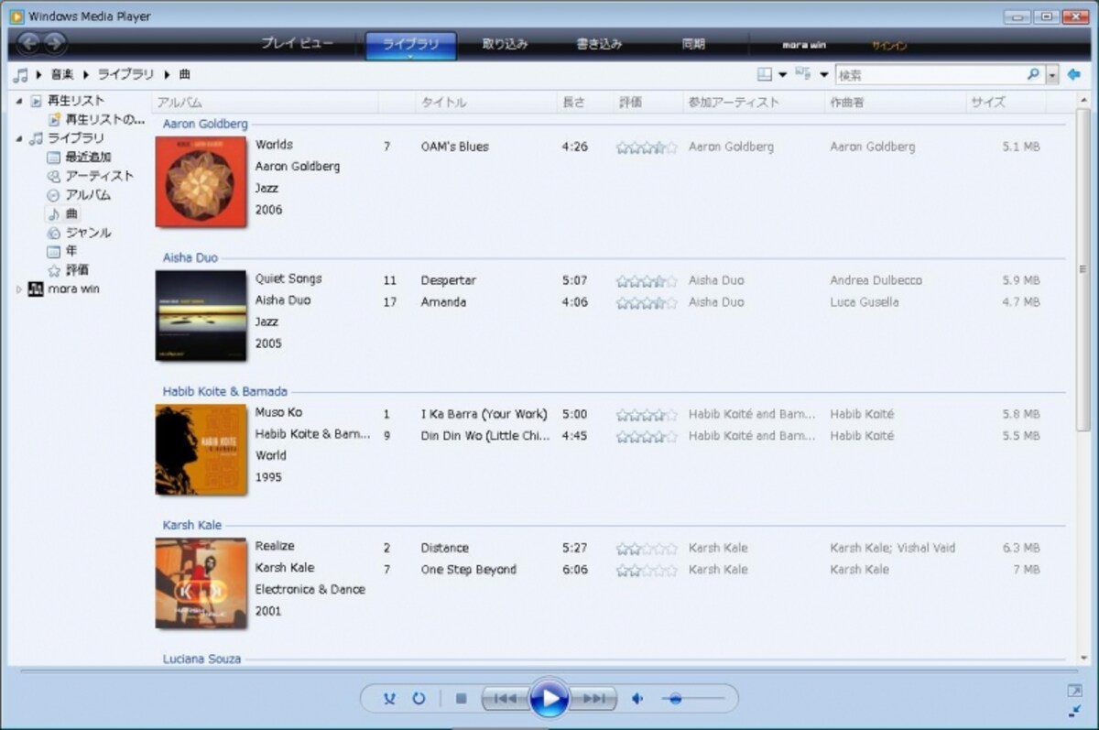Toggle repeat mode in playback controls
The height and width of the screenshot is (730, 1099).
[x=419, y=699]
